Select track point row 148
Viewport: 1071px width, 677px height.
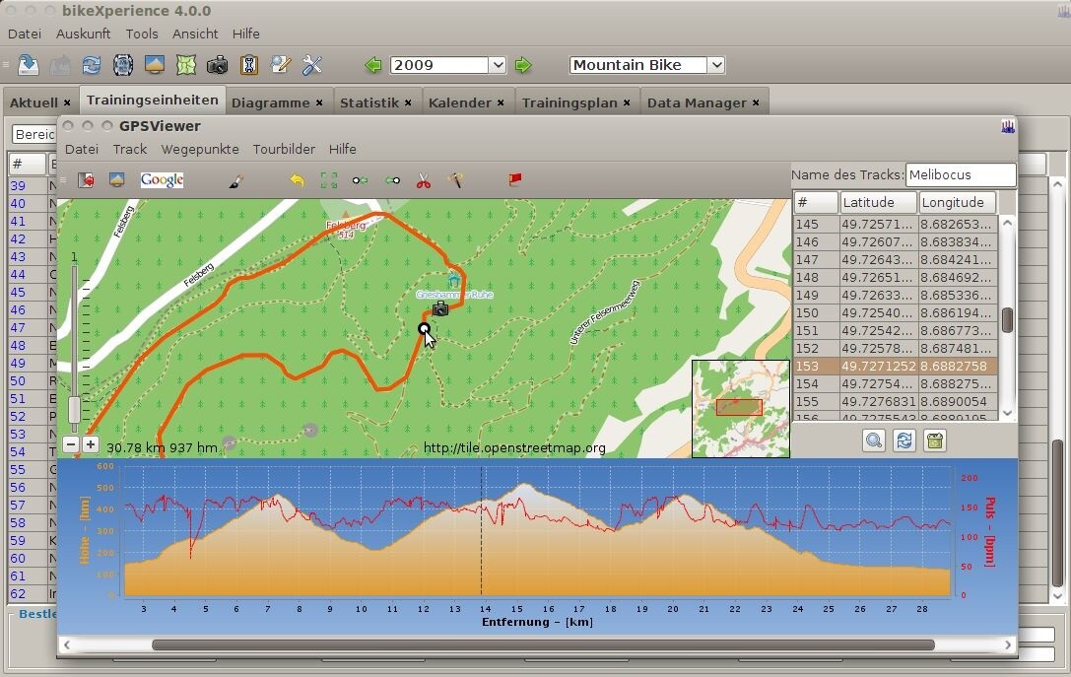(x=895, y=277)
